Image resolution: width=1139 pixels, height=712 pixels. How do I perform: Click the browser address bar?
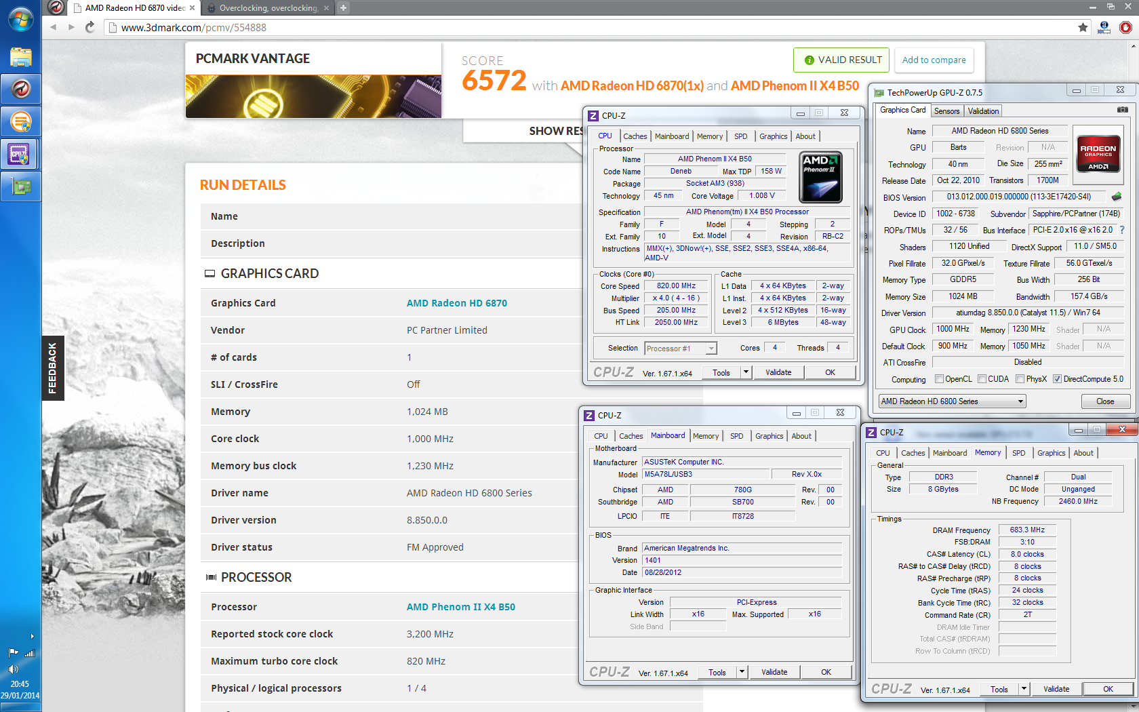click(590, 27)
